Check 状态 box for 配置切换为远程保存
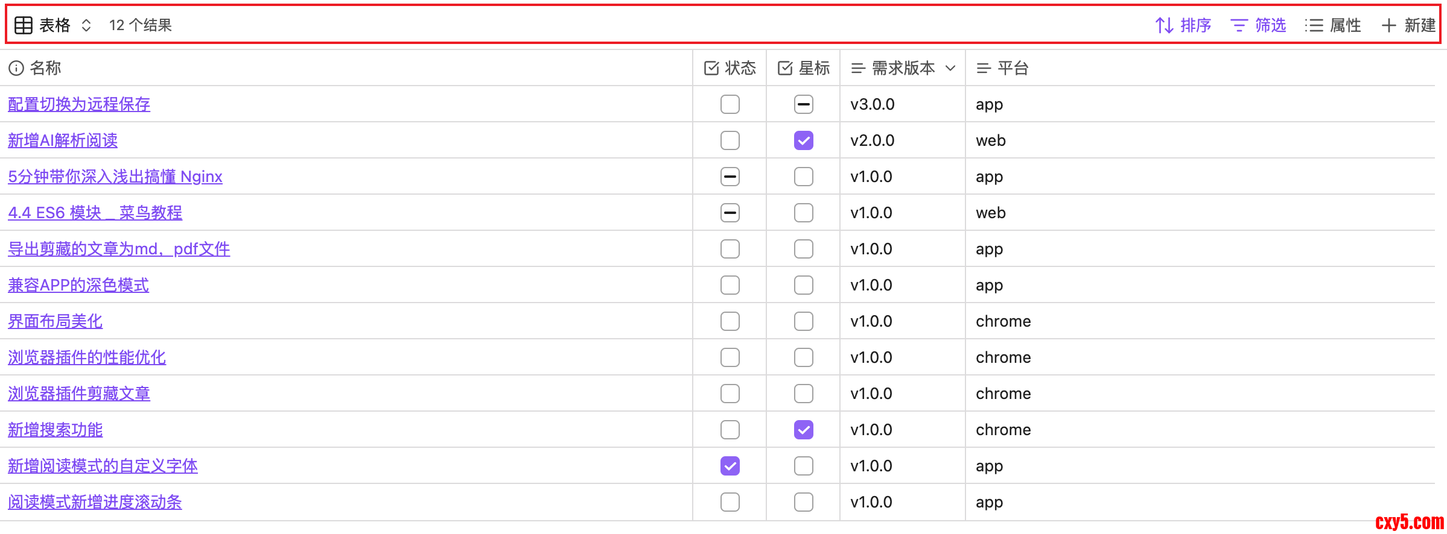 point(730,104)
